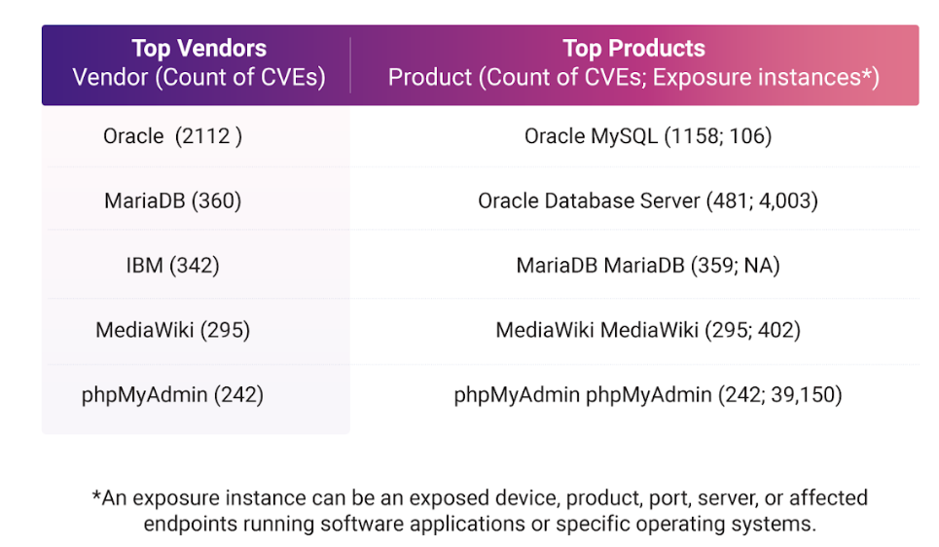Click the IBM (342) vendor entry
Viewport: 939px width, 547px height.
(172, 265)
